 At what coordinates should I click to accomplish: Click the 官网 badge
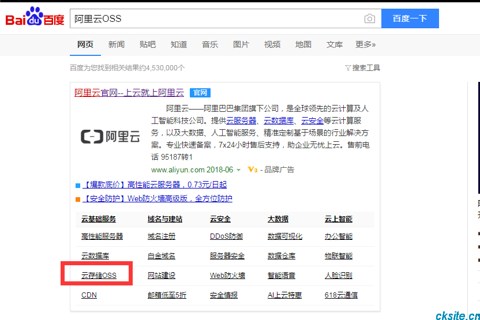[x=200, y=93]
